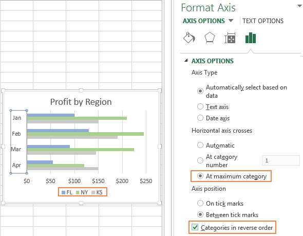Viewport: 303px width, 236px height.
Task: Click the Feb axis label
Action: [16, 134]
